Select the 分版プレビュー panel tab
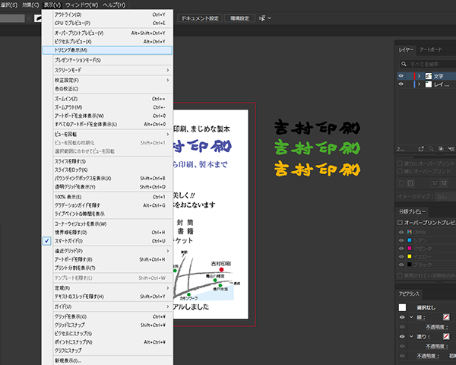Viewport: 456px width, 365px height. 412,211
